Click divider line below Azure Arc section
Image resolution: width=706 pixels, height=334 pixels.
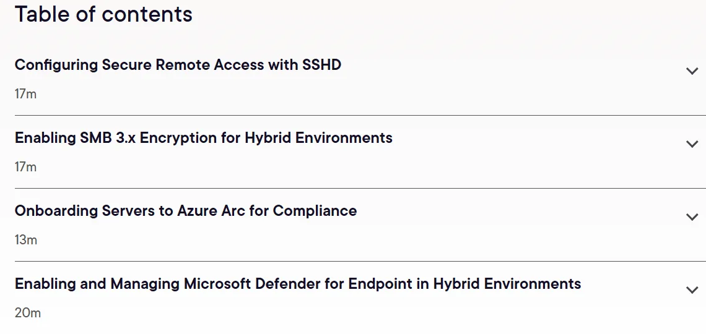(360, 261)
